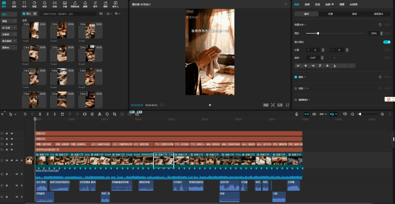The height and width of the screenshot is (204, 395).
Task: Click the crop tool icon in timeline toolbar
Action: point(114,114)
